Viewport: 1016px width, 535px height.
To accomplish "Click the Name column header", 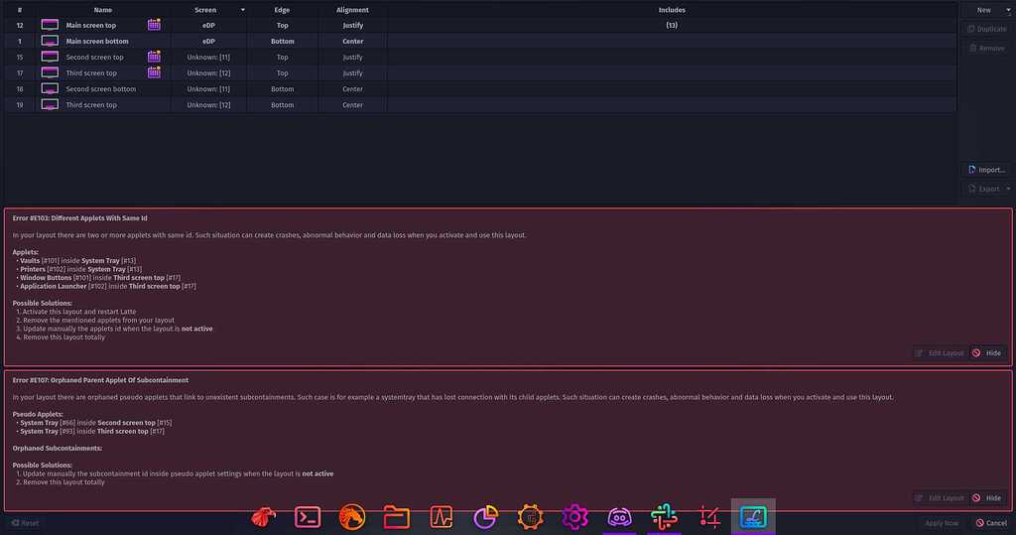I will point(103,10).
